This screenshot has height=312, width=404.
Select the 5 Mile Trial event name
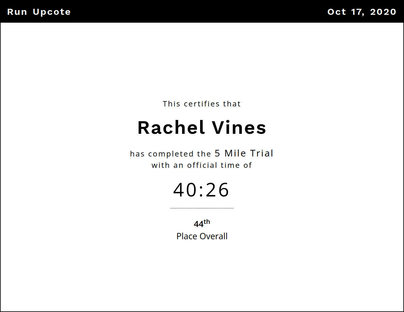pyautogui.click(x=244, y=153)
